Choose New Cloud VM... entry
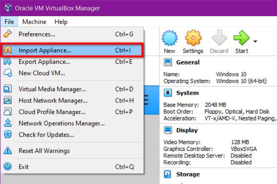This screenshot has height=184, width=277. (72, 73)
